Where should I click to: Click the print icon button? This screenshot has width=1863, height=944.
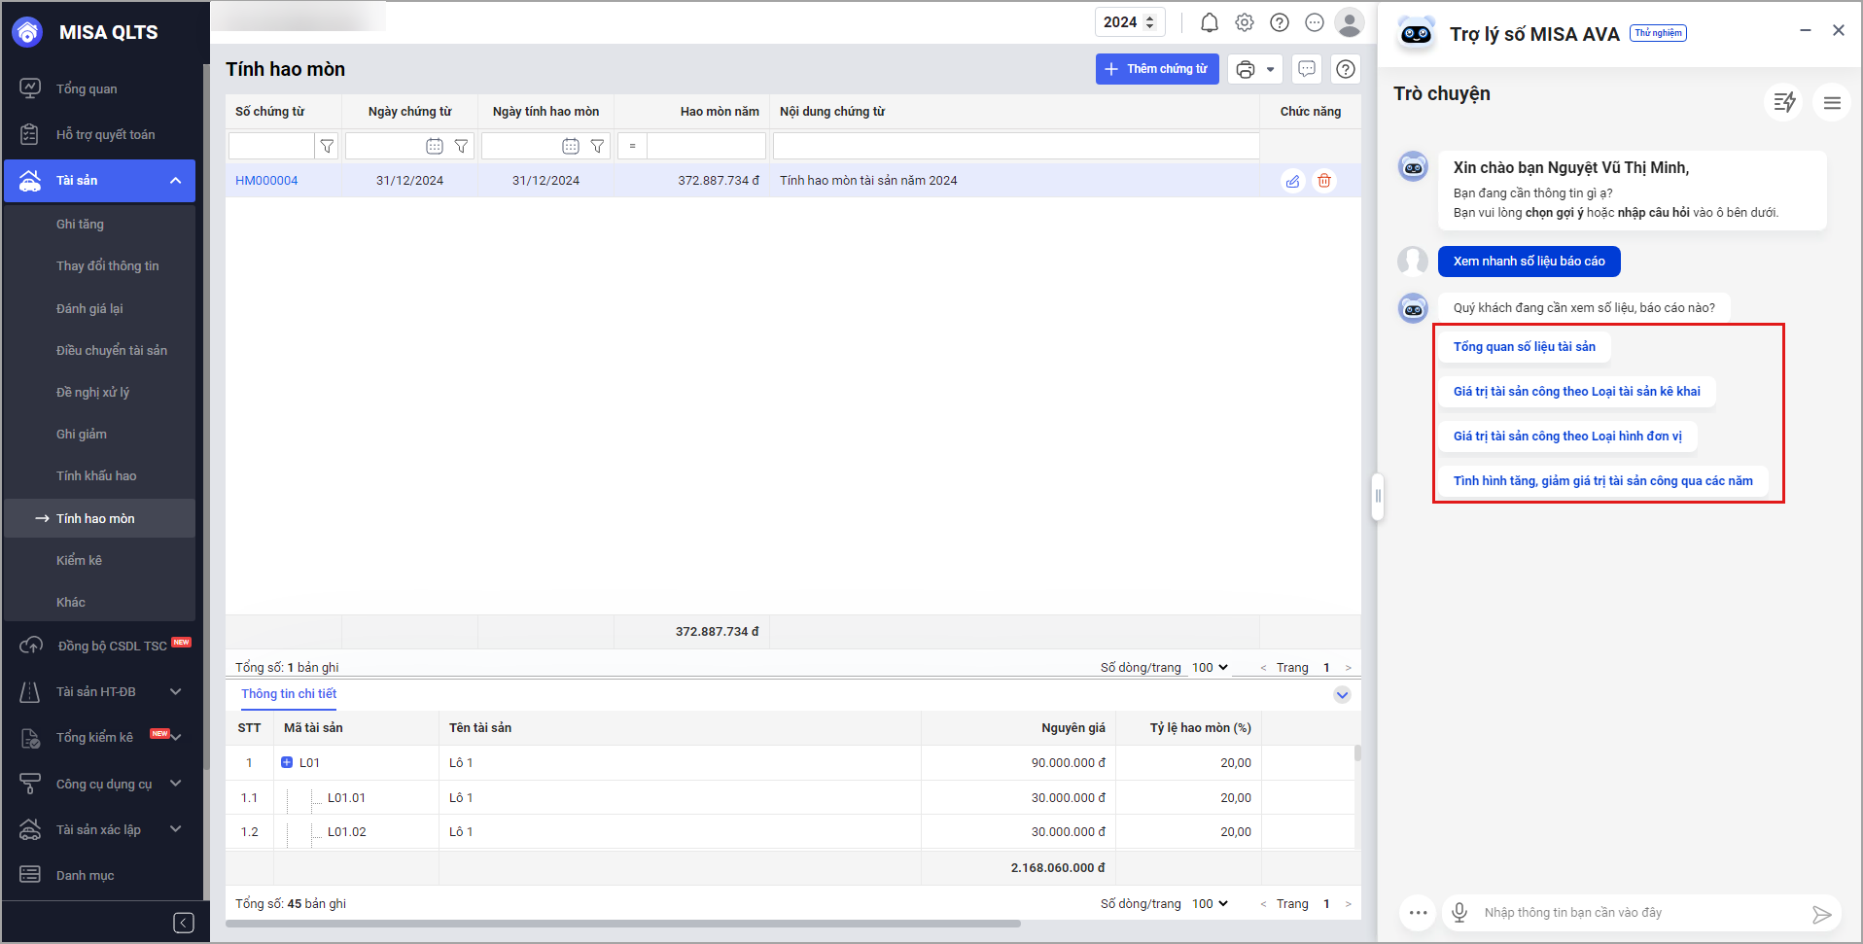coord(1246,69)
